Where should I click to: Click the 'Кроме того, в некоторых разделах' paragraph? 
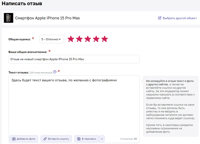[170, 128]
